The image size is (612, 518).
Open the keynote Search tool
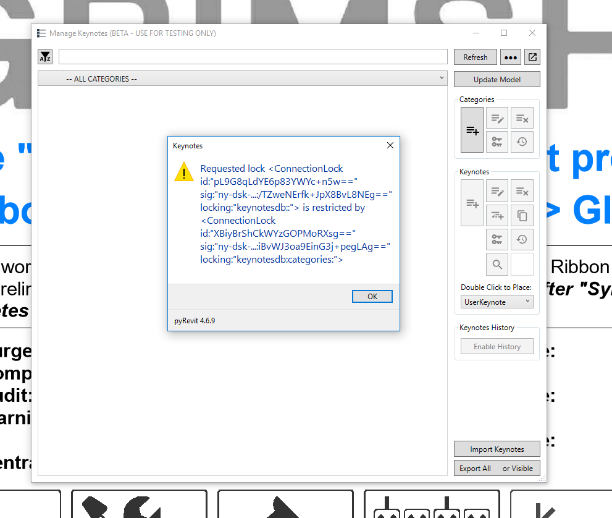[497, 264]
